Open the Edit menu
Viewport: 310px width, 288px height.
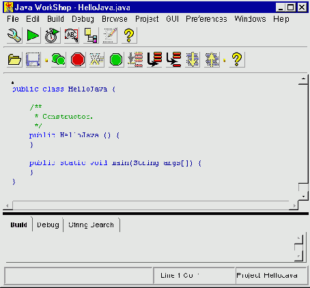[x=33, y=19]
